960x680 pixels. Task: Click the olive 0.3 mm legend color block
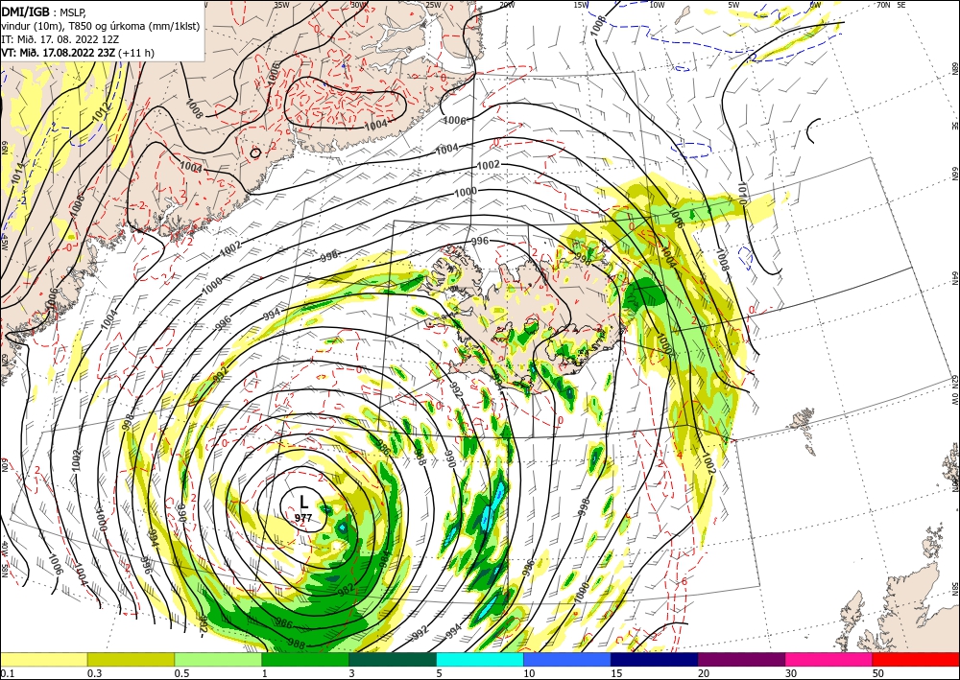pyautogui.click(x=131, y=659)
